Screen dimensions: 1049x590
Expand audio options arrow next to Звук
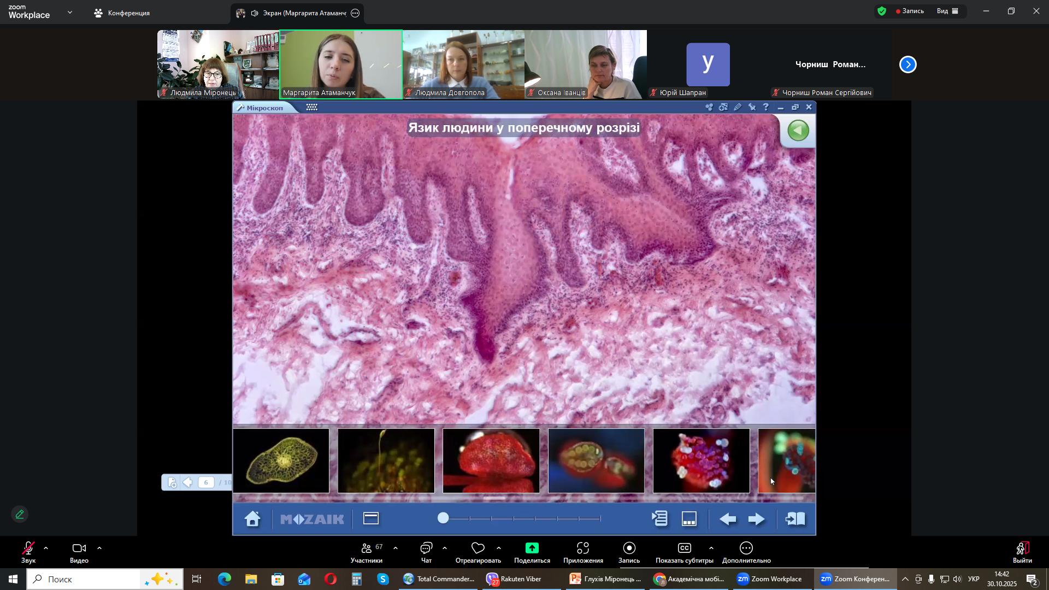click(46, 548)
